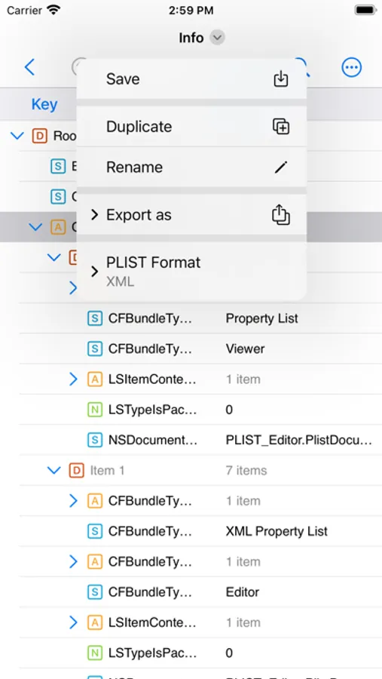The width and height of the screenshot is (382, 679).
Task: Select the NSDocument… key
Action: click(x=152, y=440)
